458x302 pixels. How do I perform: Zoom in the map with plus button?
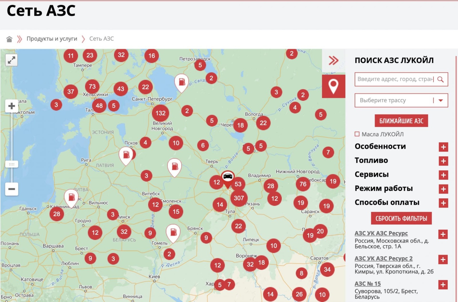(x=11, y=106)
